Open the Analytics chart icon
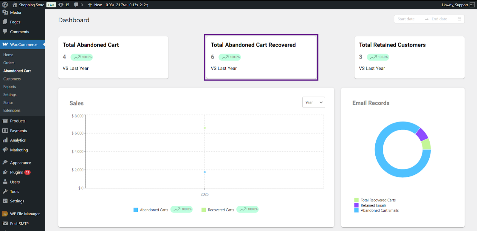 [x=5, y=140]
